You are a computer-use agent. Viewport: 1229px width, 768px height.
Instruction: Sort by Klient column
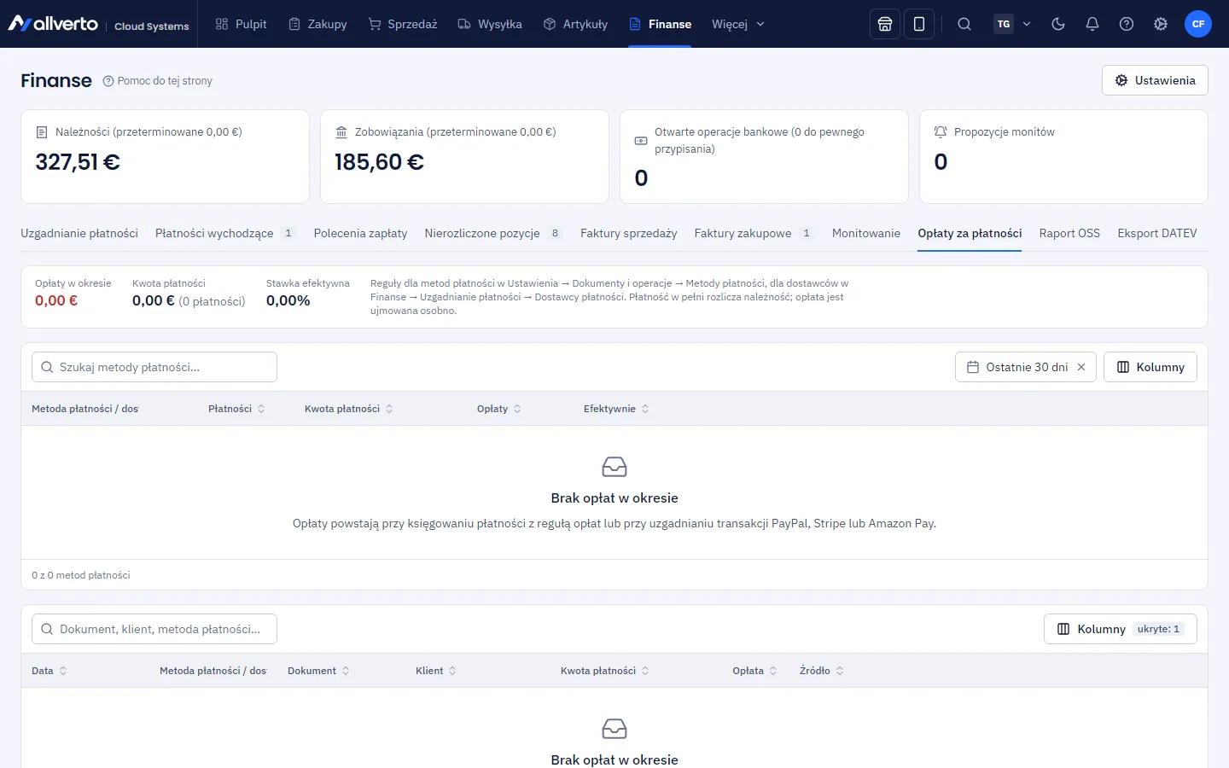coord(436,671)
